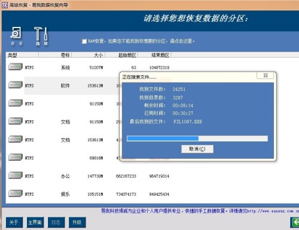Image resolution: width=299 pixels, height=230 pixels.
Task: Click the remaining time 00:08:14
Action: click(183, 105)
